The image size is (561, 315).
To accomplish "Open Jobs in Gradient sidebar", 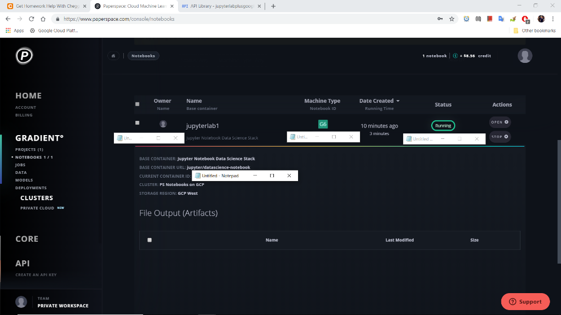I will [20, 165].
